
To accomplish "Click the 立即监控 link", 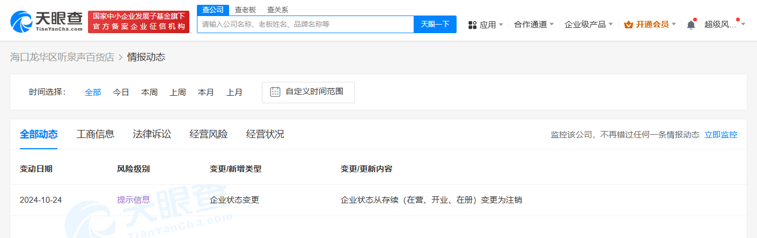I will click(721, 135).
